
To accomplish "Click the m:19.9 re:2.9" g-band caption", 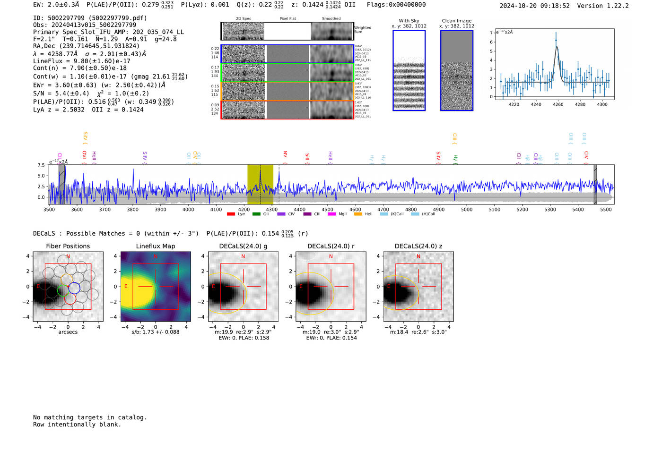I will (x=243, y=332).
